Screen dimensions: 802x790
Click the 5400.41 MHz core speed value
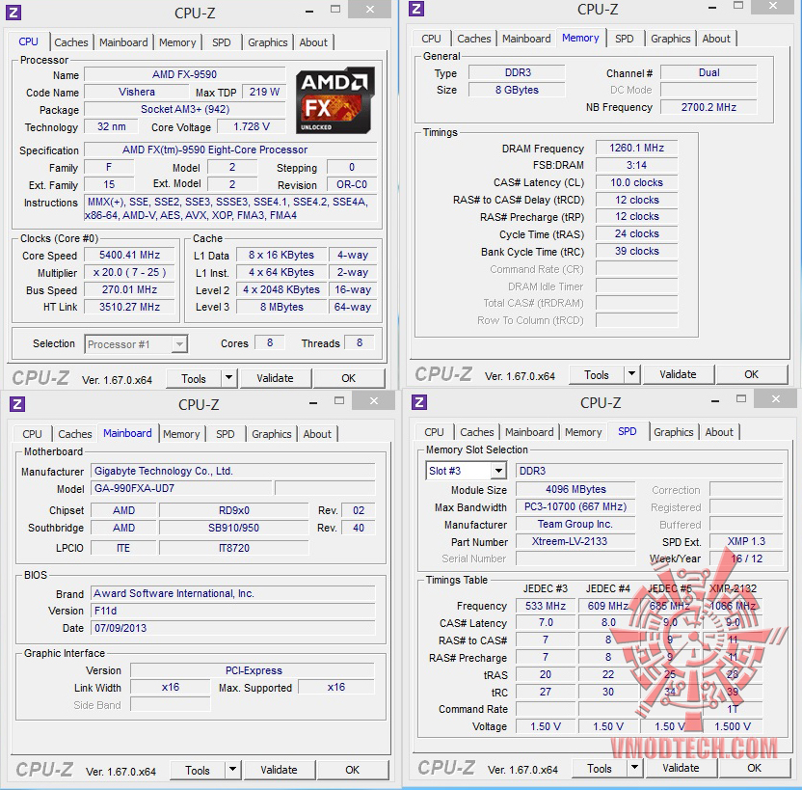(129, 255)
